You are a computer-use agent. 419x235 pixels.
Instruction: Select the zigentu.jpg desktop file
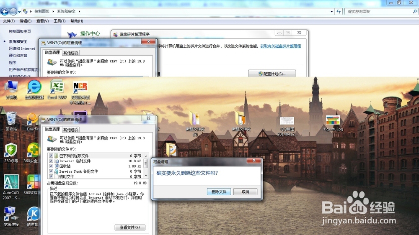pyautogui.click(x=333, y=123)
